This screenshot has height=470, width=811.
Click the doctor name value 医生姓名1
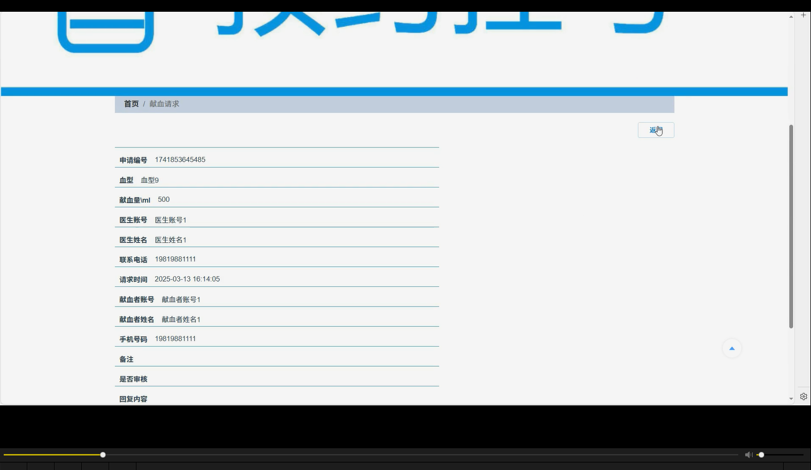tap(171, 240)
